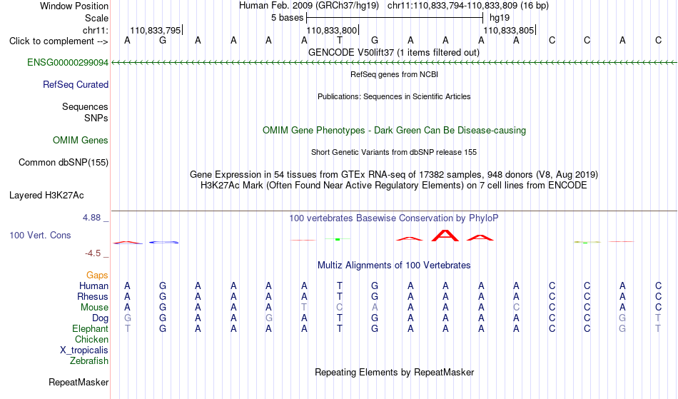This screenshot has height=399, width=678.
Task: Click the 'RefSeq genes from NCBI' title
Action: (x=395, y=74)
